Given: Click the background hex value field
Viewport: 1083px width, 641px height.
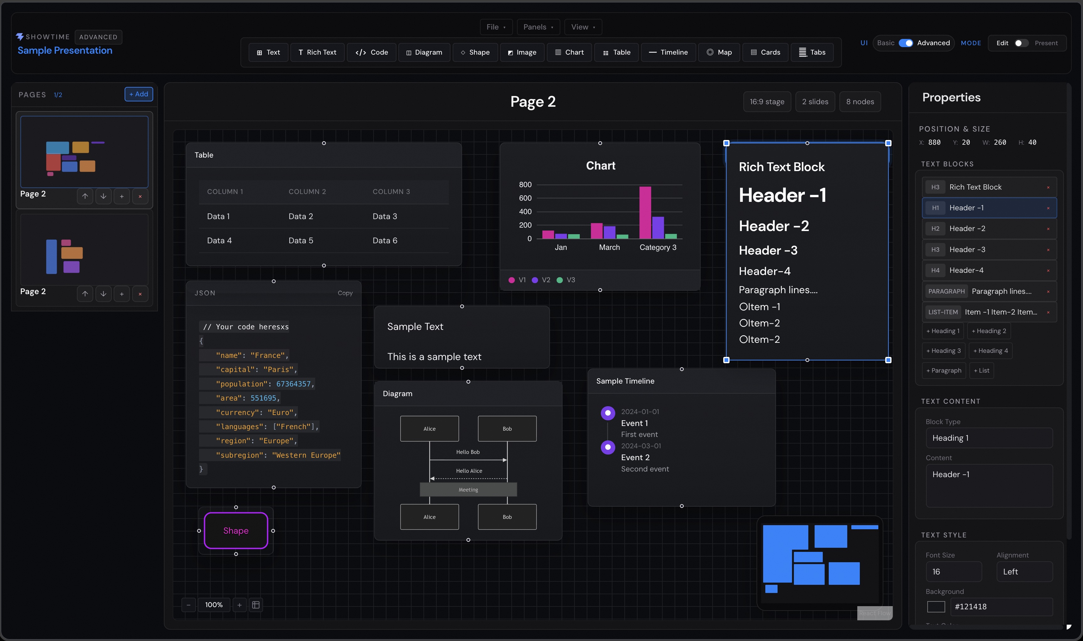Looking at the screenshot, I should point(1001,606).
